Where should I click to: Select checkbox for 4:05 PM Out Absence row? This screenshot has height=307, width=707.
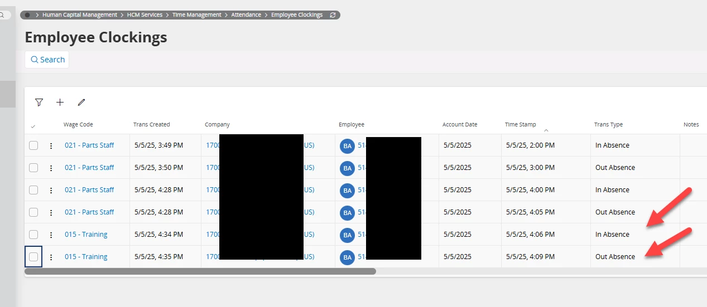tap(33, 212)
